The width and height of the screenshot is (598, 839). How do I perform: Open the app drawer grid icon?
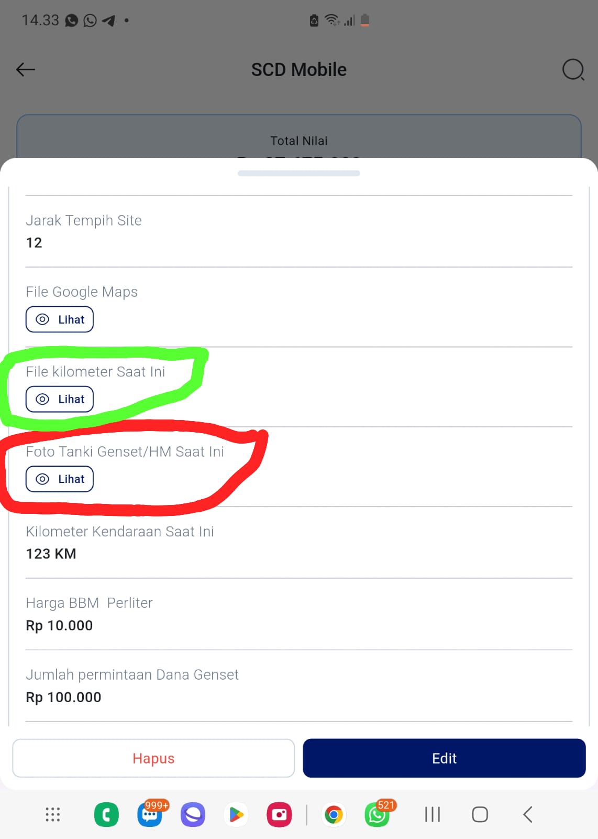click(52, 814)
